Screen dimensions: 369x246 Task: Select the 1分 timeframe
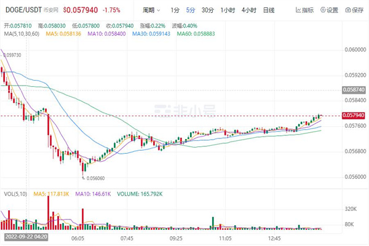(175, 10)
